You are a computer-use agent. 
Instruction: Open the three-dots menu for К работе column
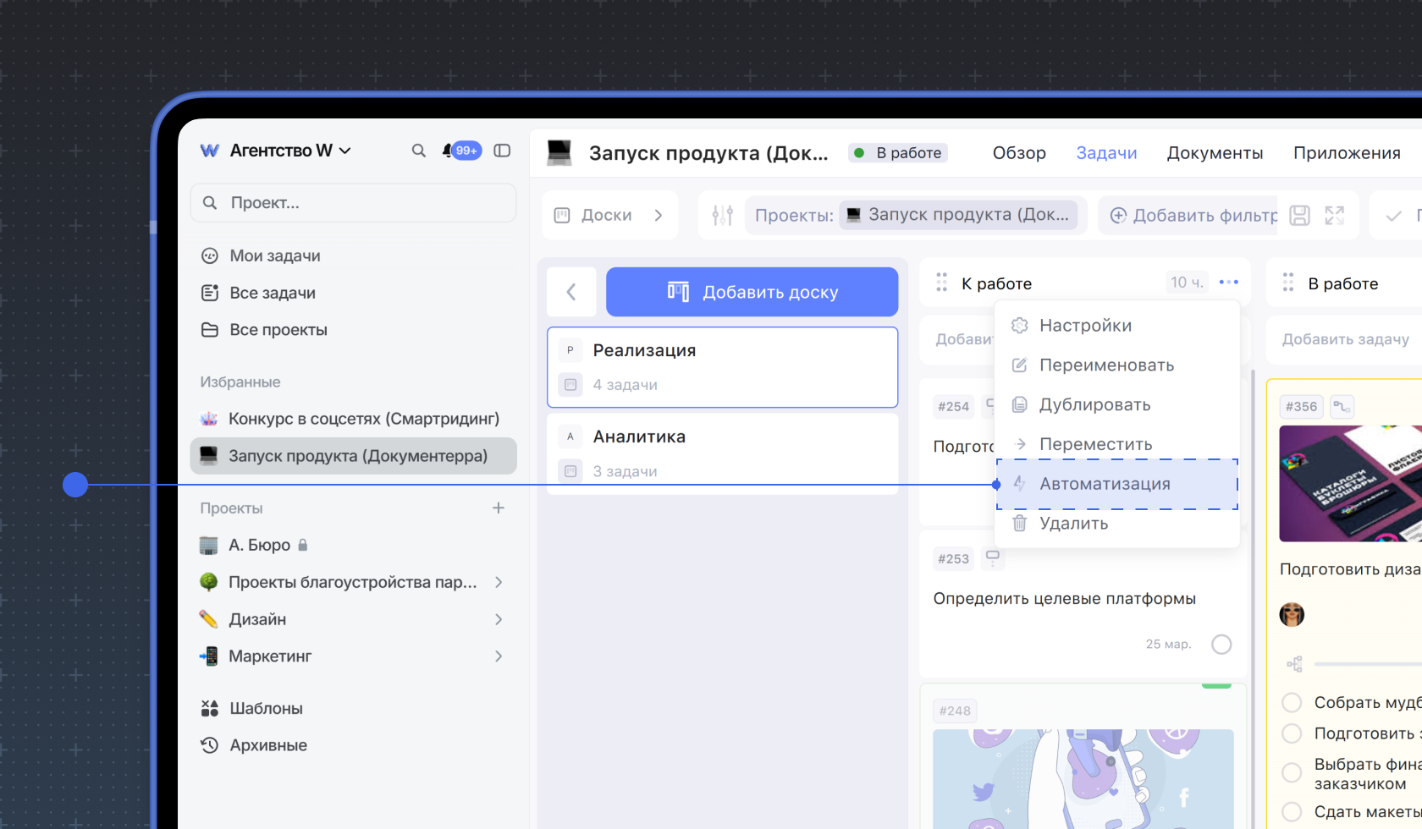click(x=1228, y=283)
